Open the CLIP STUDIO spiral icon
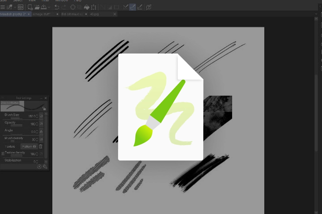 [20, 7]
